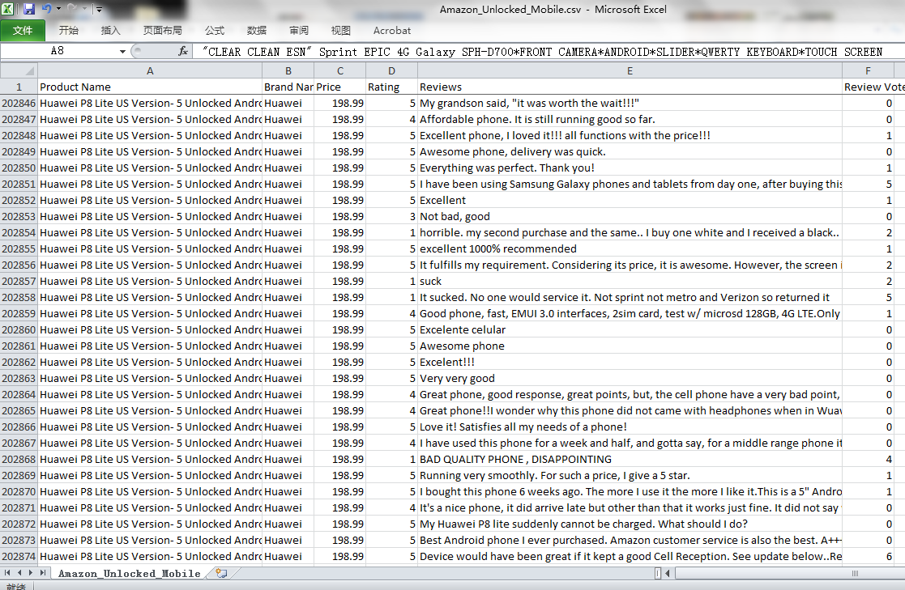Select row header 1

click(19, 87)
